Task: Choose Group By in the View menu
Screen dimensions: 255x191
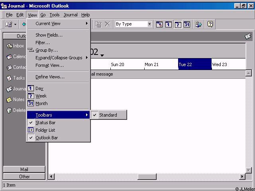Action: coord(59,50)
